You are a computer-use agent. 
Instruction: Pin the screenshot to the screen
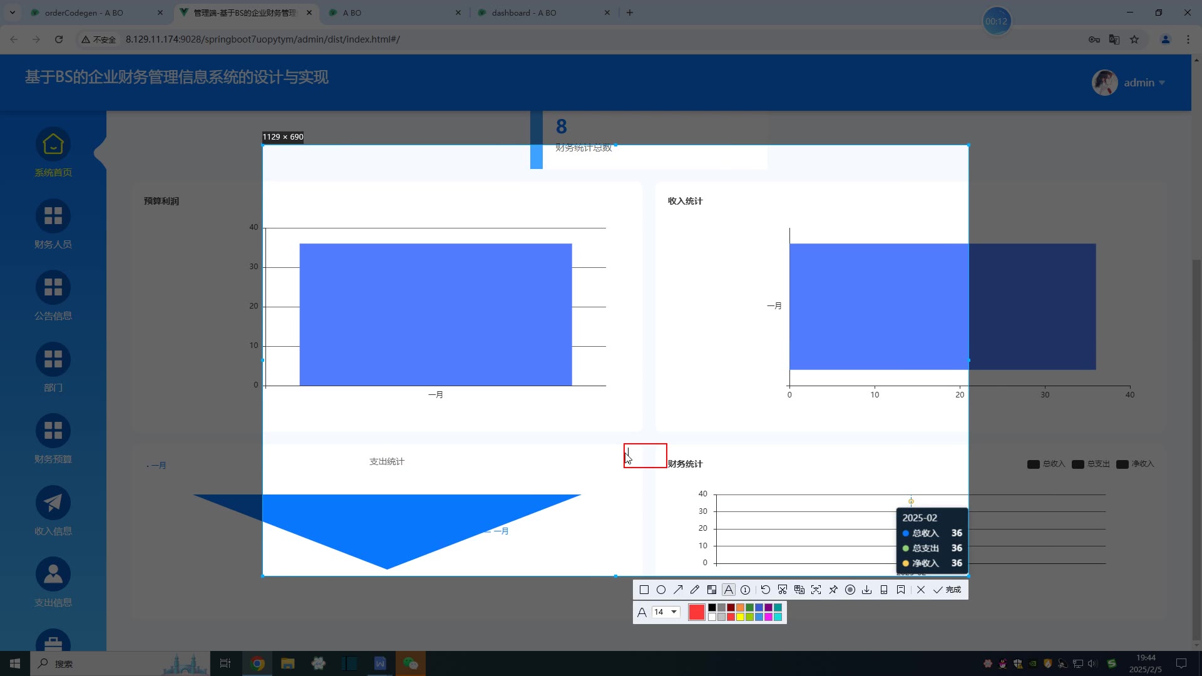point(833,590)
